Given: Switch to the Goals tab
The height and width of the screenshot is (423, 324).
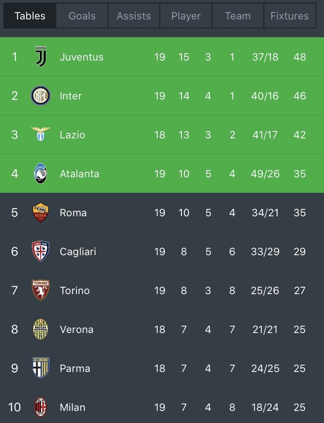Looking at the screenshot, I should pos(82,16).
